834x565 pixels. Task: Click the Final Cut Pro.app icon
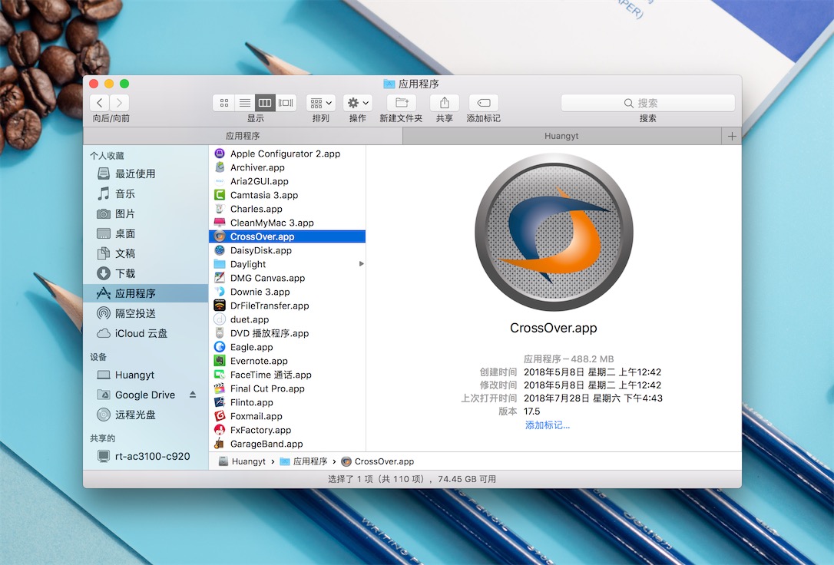(220, 388)
